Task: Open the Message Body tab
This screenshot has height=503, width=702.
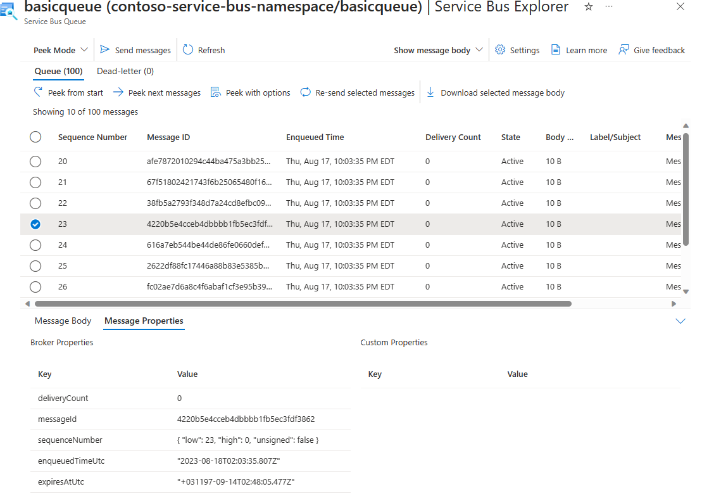Action: coord(63,321)
